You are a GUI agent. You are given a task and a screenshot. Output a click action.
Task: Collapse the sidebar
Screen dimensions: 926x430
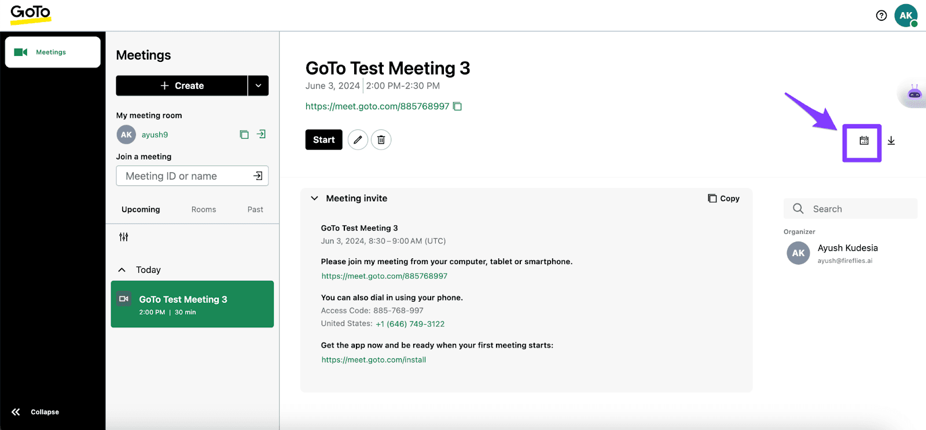coord(35,412)
